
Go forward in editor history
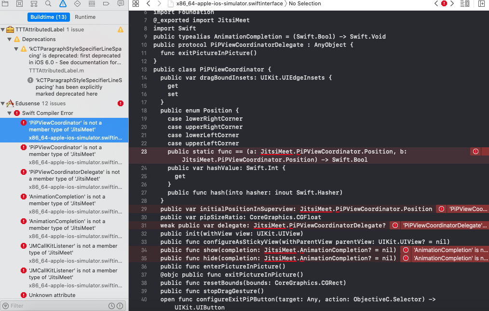coord(159,3)
